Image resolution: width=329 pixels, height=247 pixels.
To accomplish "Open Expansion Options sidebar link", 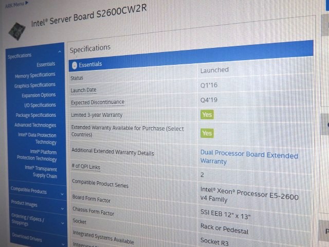I will [39, 95].
